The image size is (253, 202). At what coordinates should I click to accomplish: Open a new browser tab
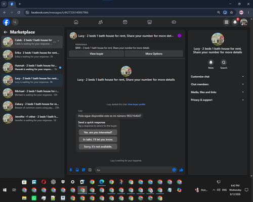pos(20,4)
